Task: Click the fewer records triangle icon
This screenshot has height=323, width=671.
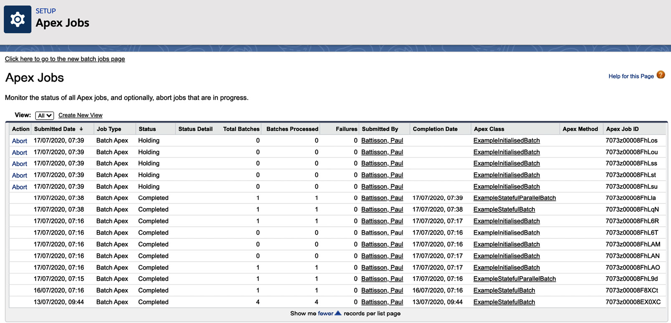Action: pos(338,313)
